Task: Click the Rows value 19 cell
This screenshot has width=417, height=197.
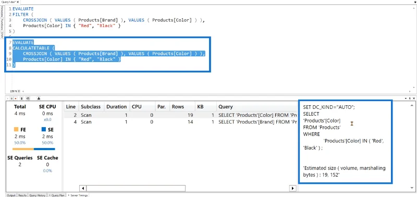Action: [190, 115]
